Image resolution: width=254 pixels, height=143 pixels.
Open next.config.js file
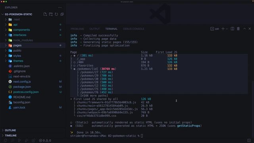22,81
